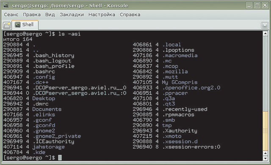
Task: Click the '.xmoto' directory name
Action: coord(172,136)
